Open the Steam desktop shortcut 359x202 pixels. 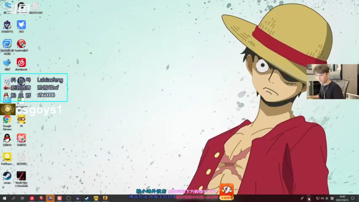pos(7,176)
